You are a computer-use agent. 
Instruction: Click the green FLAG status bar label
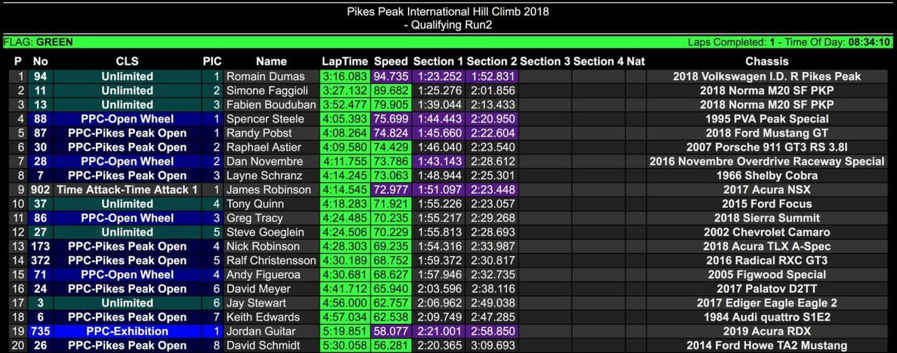pos(39,42)
